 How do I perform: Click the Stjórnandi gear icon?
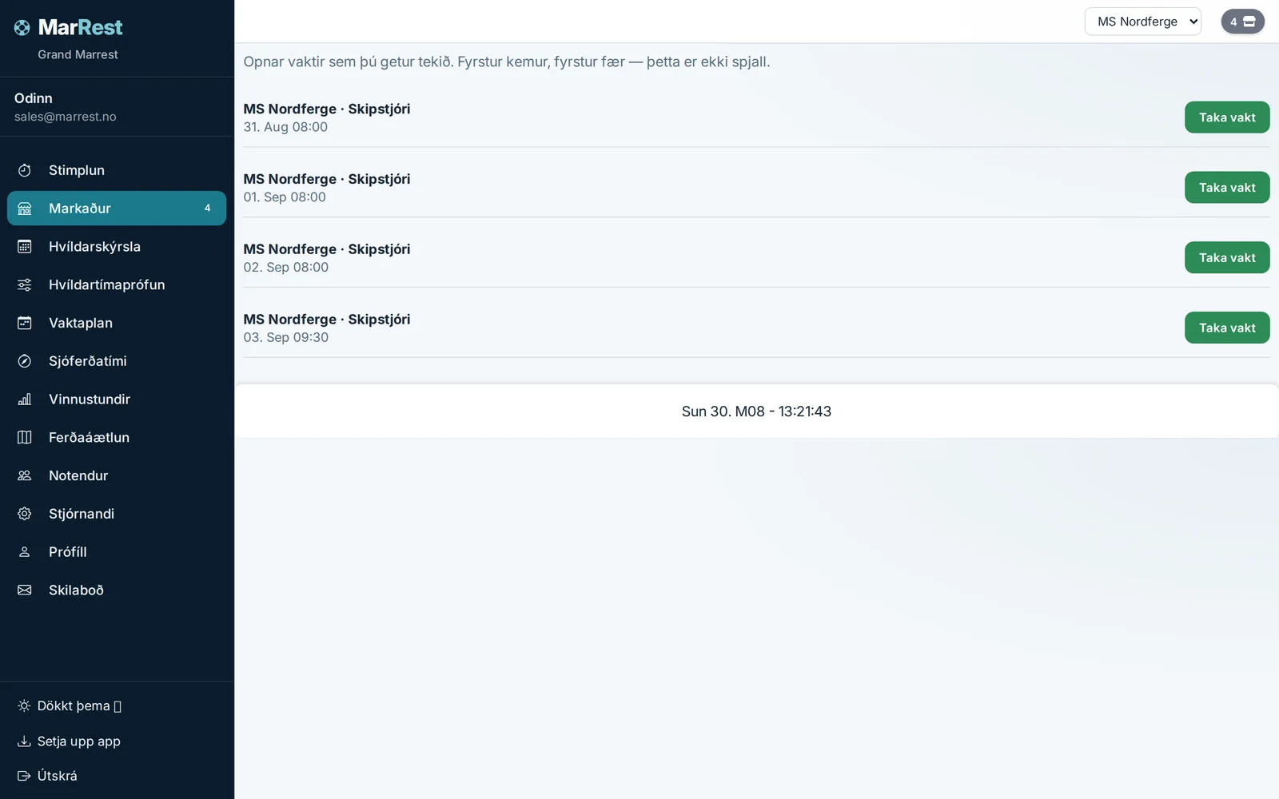(25, 514)
